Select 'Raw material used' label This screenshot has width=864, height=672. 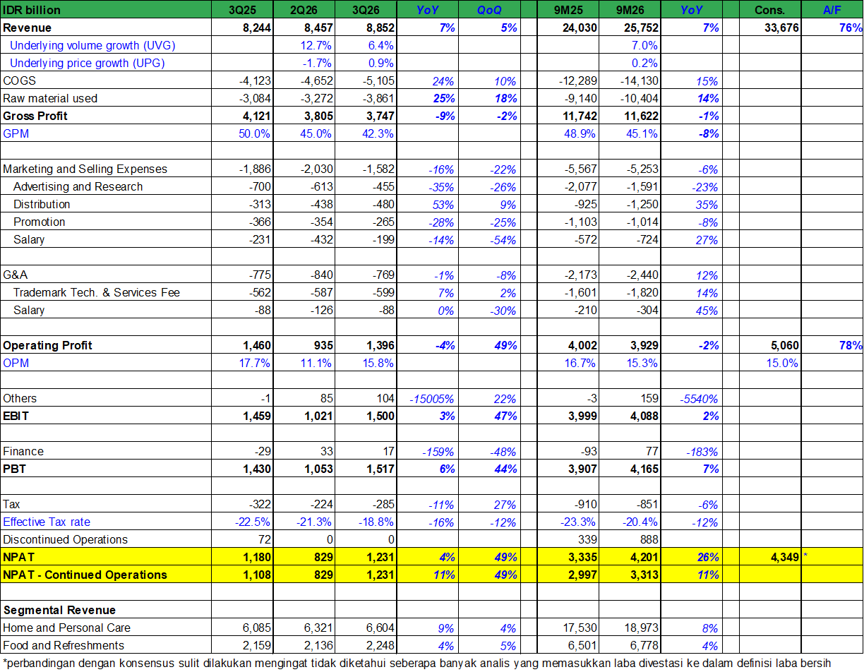50,98
